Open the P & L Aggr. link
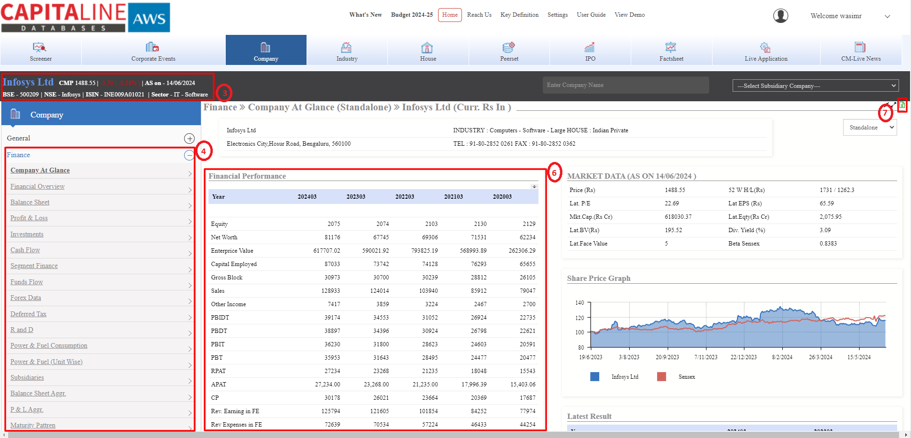The height and width of the screenshot is (438, 911). [27, 410]
